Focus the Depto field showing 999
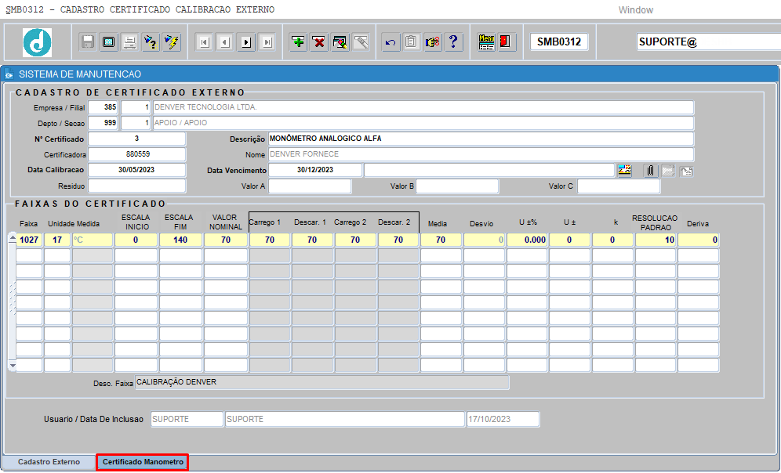The width and height of the screenshot is (781, 473). tap(103, 123)
